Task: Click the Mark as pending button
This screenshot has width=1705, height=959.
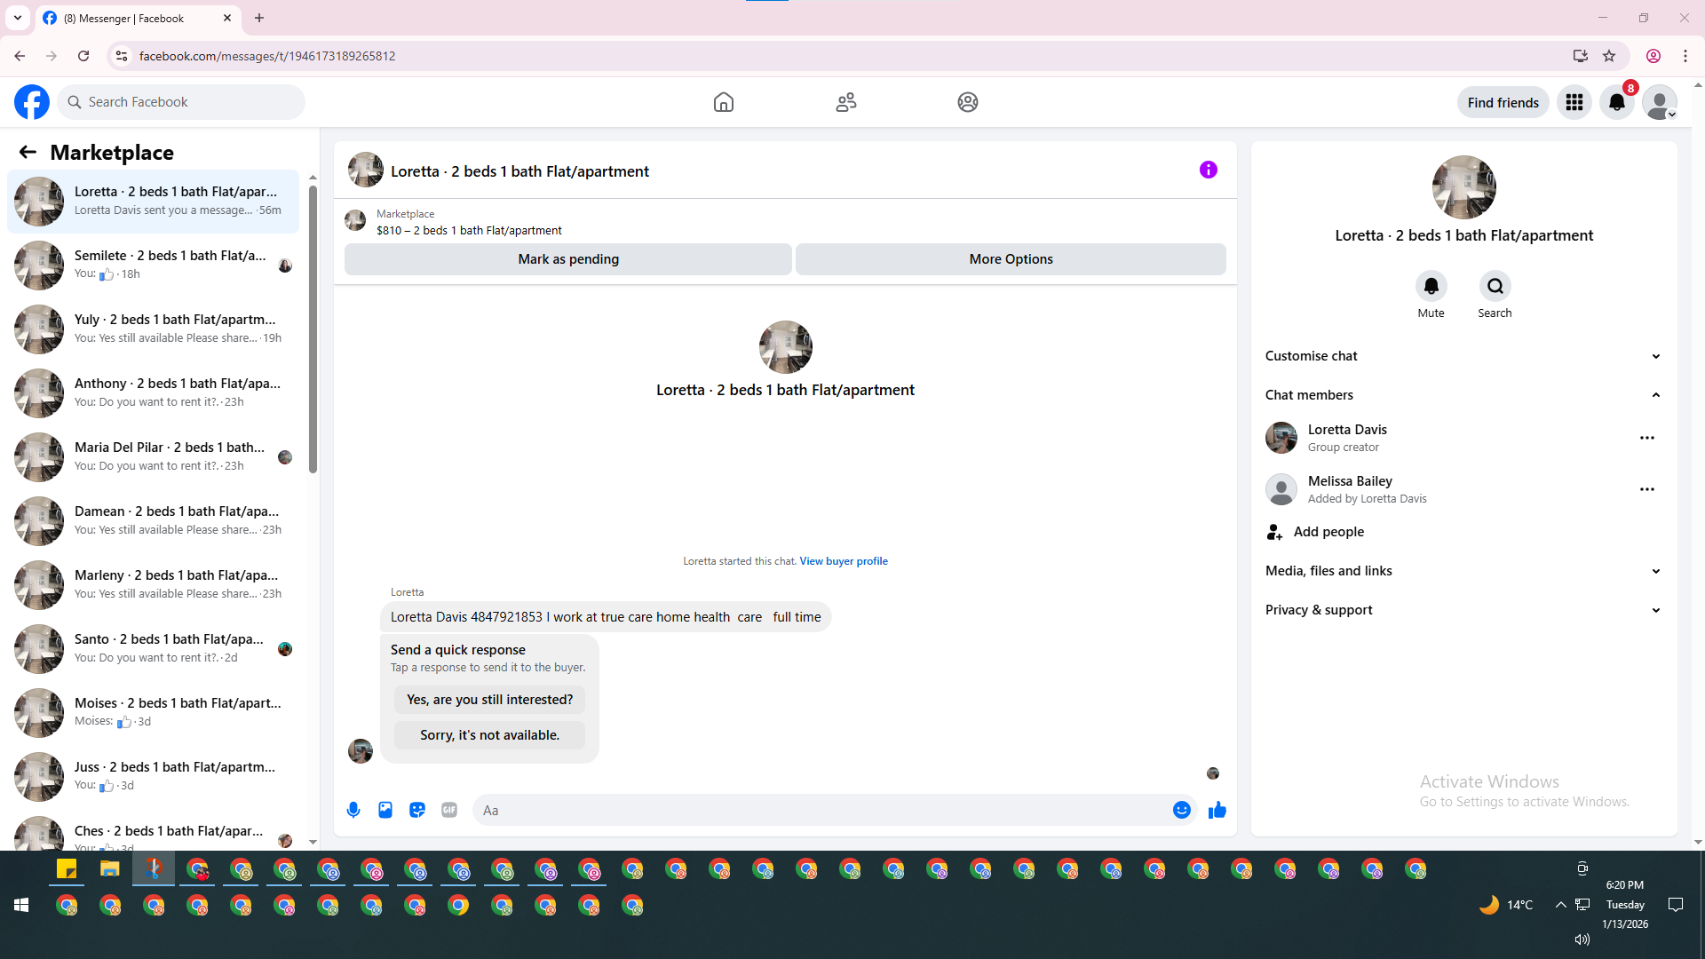Action: tap(568, 259)
